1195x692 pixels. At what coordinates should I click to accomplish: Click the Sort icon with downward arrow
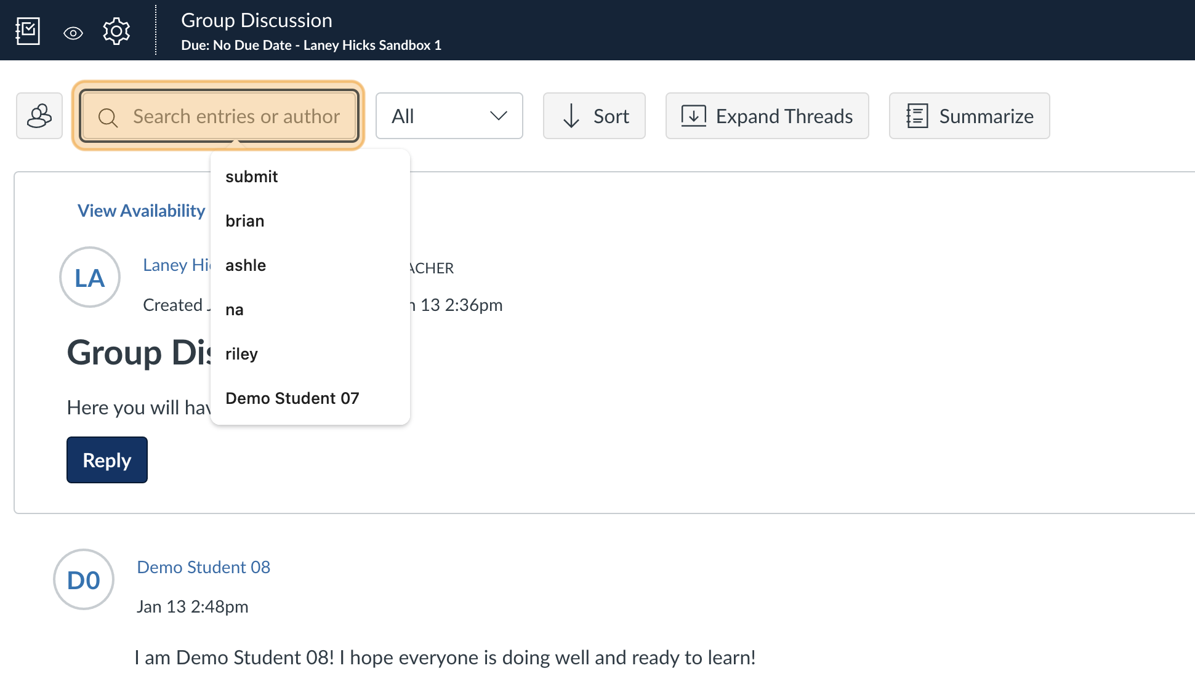coord(573,116)
